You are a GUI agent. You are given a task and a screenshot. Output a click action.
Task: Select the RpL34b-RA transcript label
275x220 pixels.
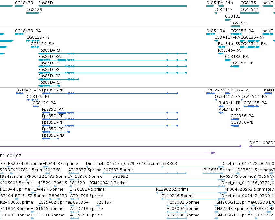229,50
